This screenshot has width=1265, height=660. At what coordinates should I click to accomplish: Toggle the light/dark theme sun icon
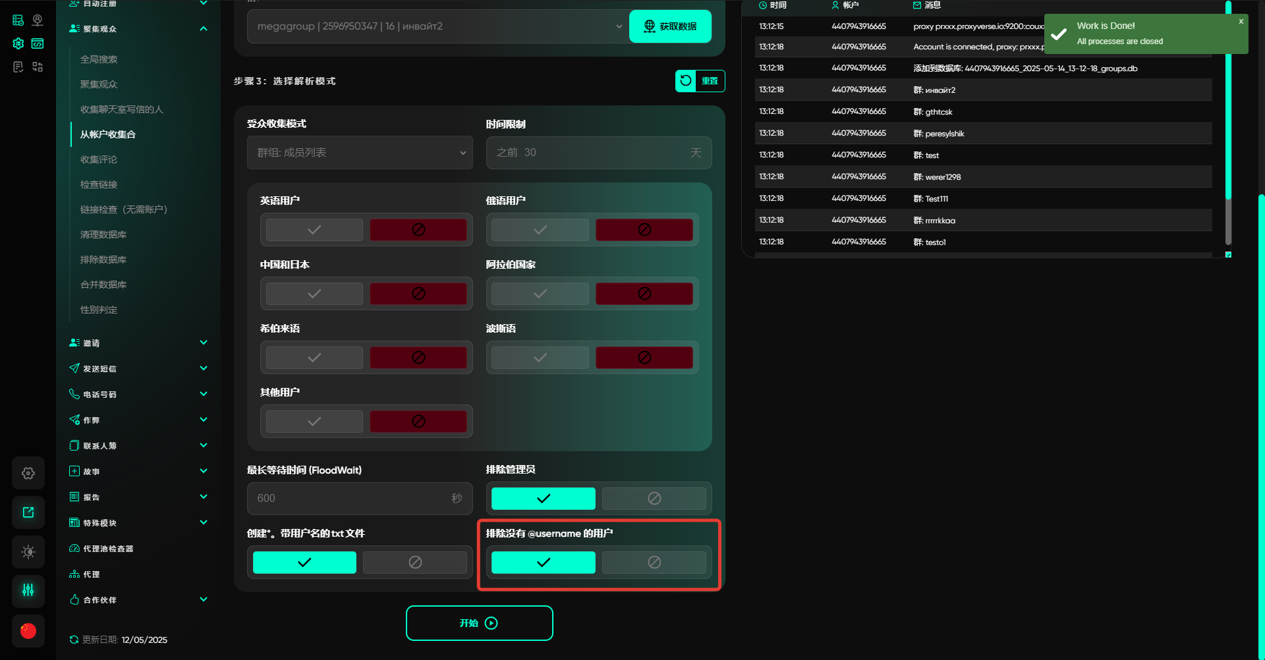point(28,552)
